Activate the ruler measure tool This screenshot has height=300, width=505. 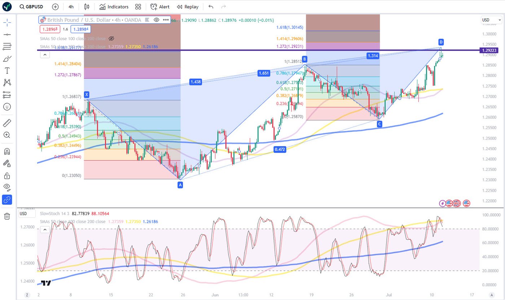coord(7,123)
